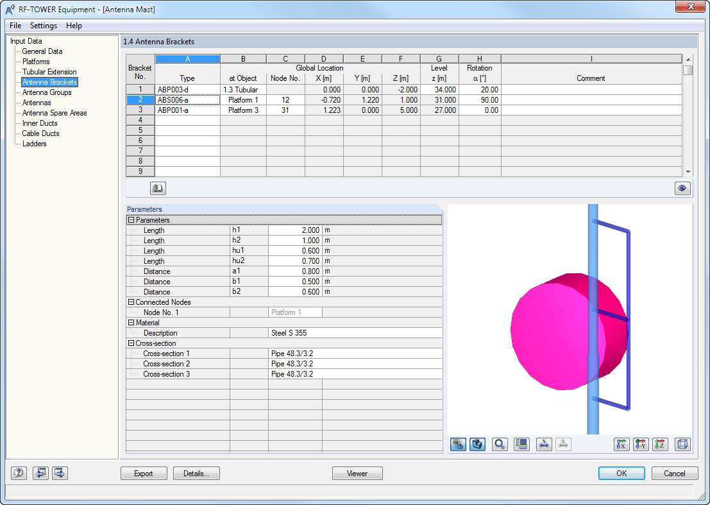Viewport: 710px width, 505px height.
Task: Toggle the solid model display icon
Action: pyautogui.click(x=477, y=444)
